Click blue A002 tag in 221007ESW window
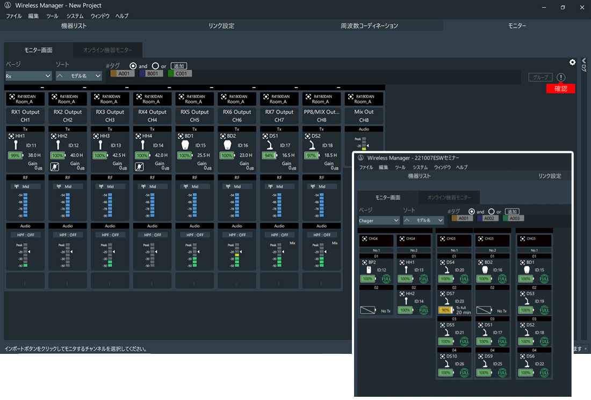Image resolution: width=591 pixels, height=400 pixels. (x=488, y=219)
